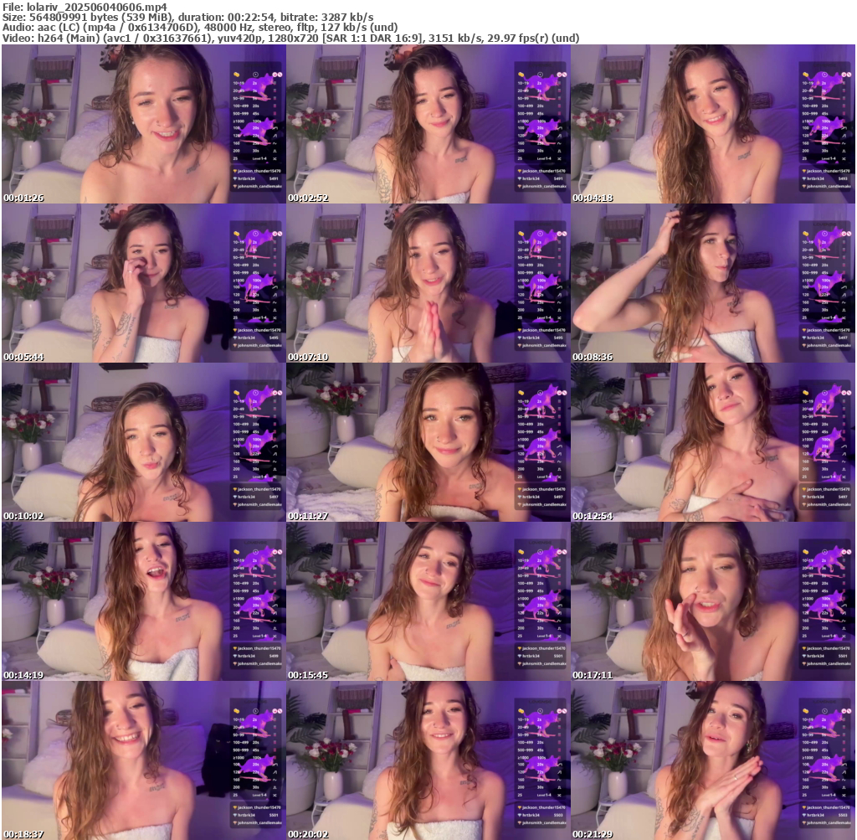Select the timestamp label 00:01:26
This screenshot has width=857, height=840.
coord(23,198)
